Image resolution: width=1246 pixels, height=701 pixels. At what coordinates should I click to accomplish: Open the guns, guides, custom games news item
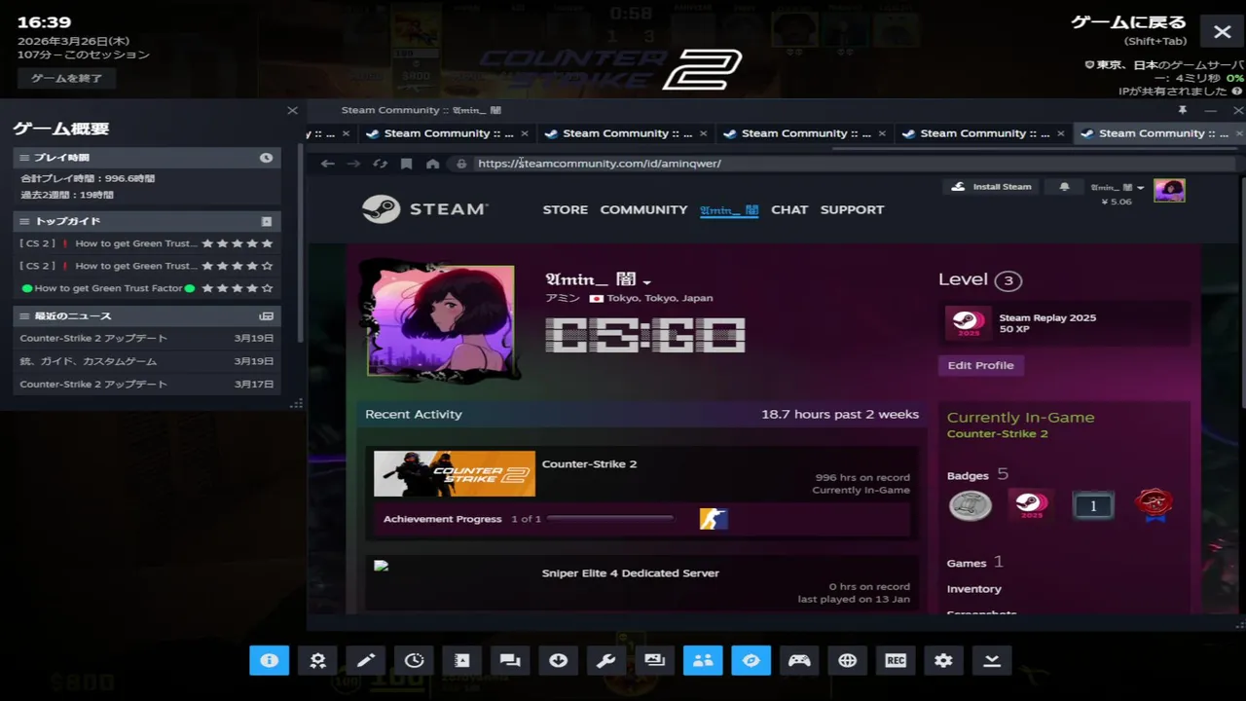[146, 361]
